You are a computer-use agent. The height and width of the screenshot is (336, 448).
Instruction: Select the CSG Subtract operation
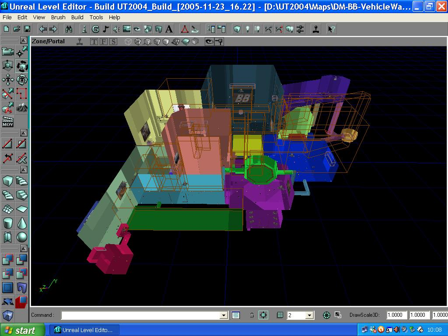(x=21, y=258)
